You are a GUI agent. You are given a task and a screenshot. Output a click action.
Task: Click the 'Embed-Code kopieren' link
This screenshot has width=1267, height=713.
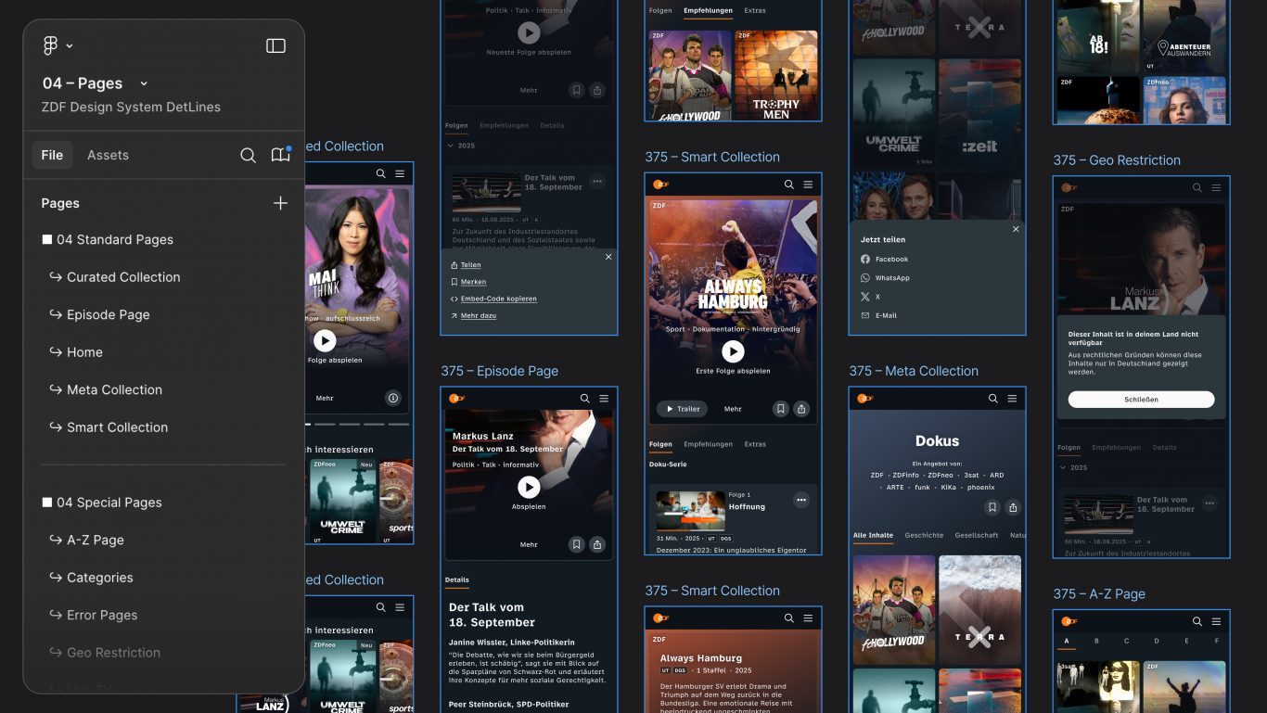pyautogui.click(x=493, y=299)
